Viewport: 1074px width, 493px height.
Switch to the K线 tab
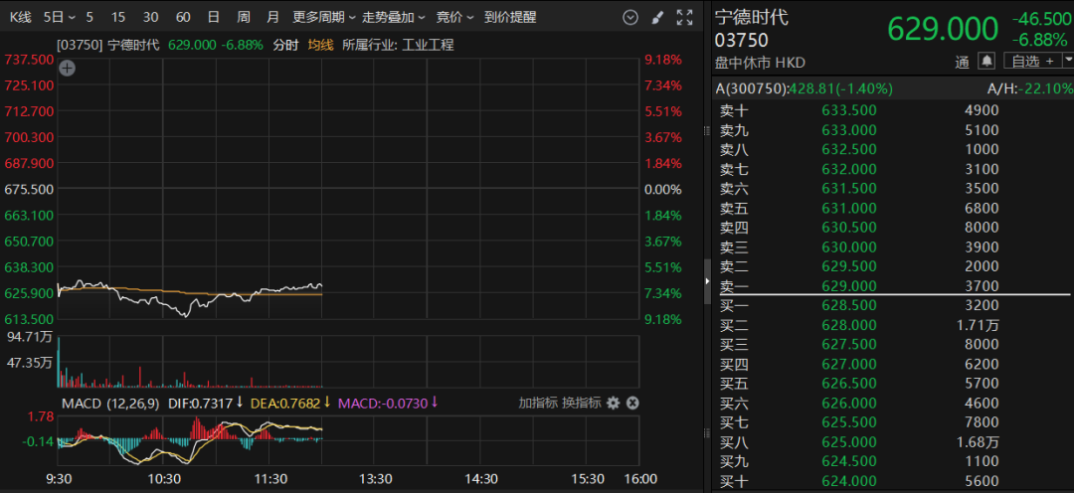click(x=21, y=18)
